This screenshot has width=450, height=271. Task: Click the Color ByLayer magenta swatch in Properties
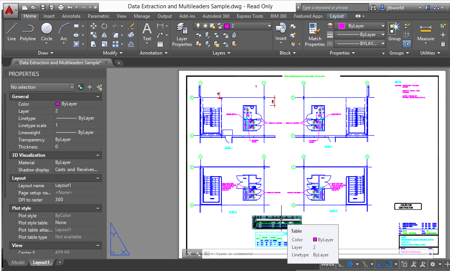pos(58,104)
